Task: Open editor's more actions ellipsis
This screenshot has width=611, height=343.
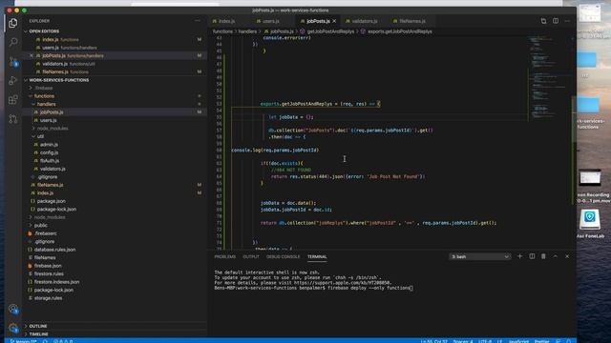Action: pos(567,21)
